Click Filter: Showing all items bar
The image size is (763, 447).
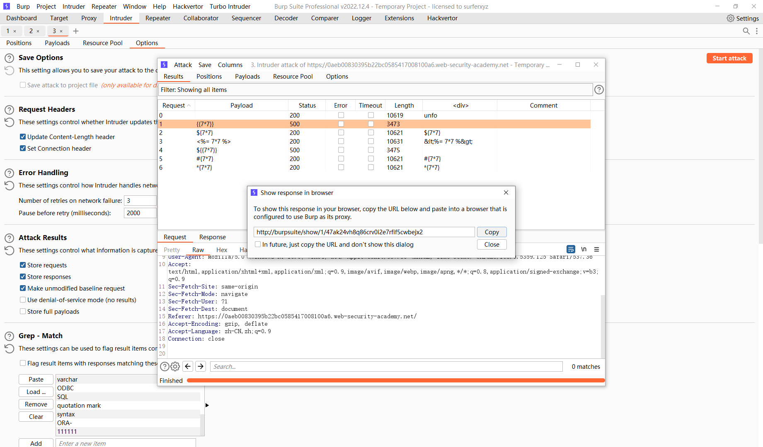(x=375, y=90)
